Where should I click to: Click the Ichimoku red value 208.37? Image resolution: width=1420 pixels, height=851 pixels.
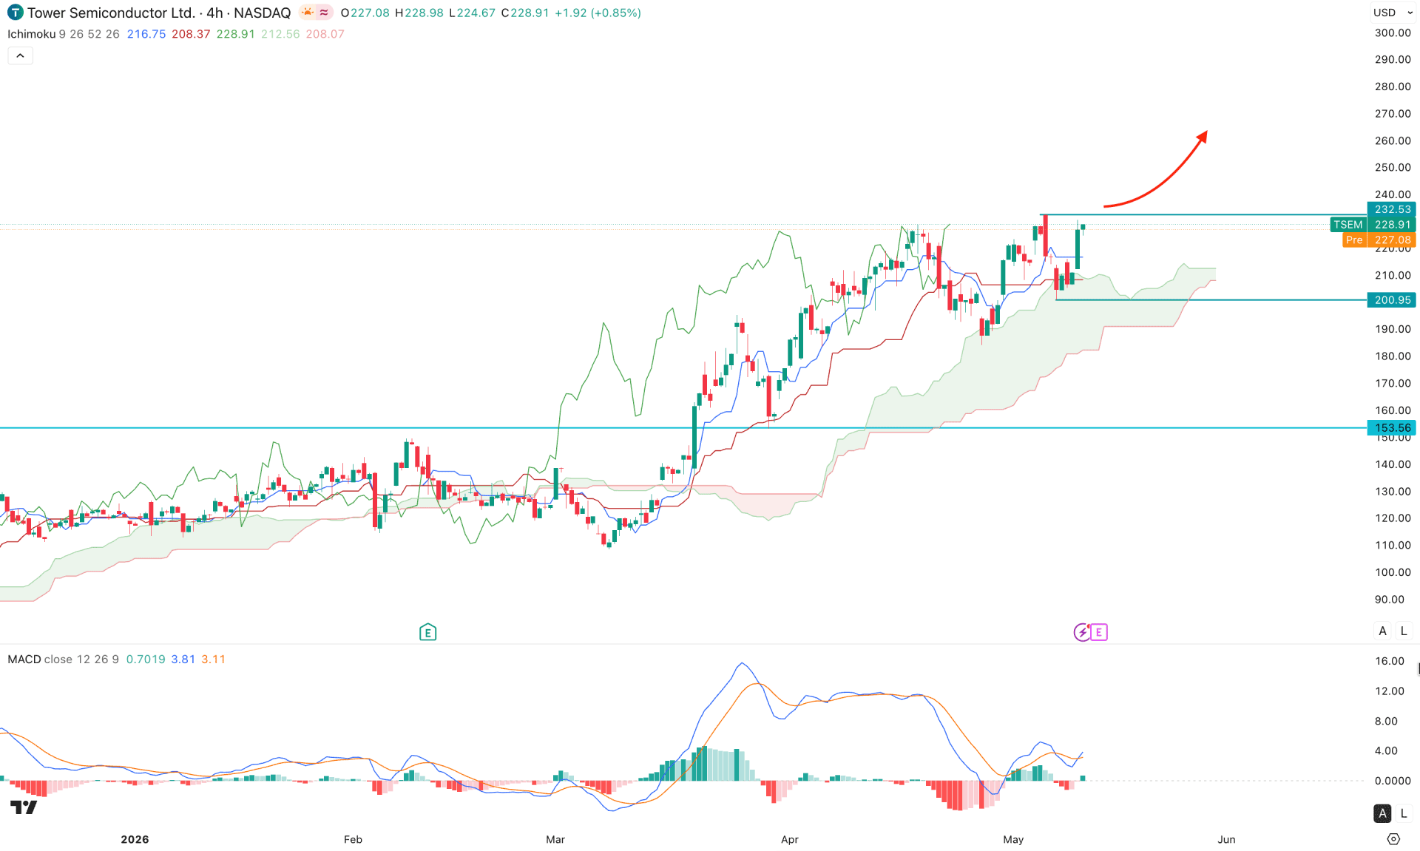click(x=191, y=34)
